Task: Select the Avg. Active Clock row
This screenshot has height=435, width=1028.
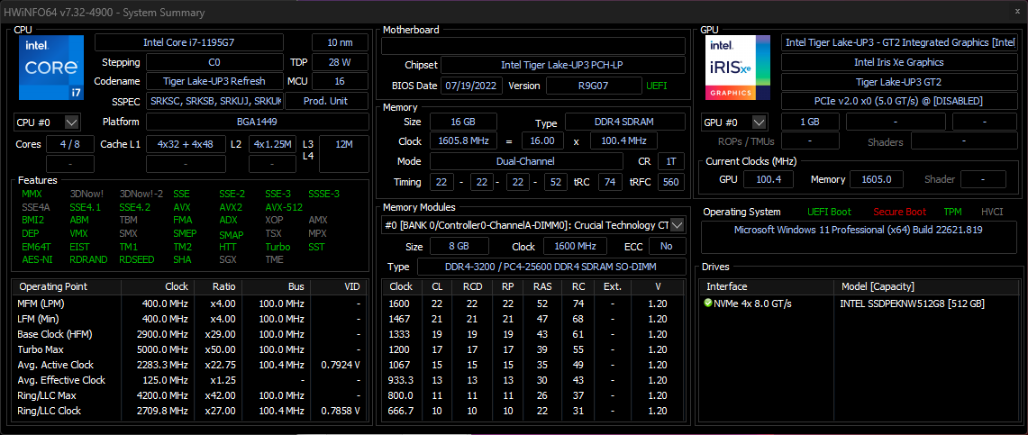Action: point(189,365)
